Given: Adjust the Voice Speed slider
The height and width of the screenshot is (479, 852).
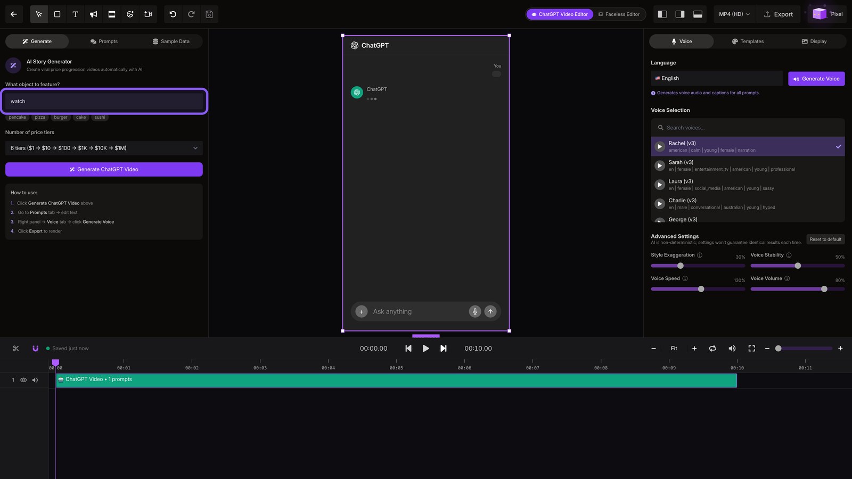Looking at the screenshot, I should pos(698,289).
